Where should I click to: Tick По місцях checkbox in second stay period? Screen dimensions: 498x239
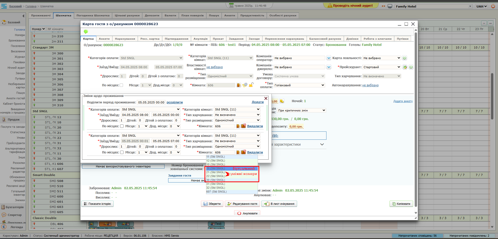pos(122,152)
